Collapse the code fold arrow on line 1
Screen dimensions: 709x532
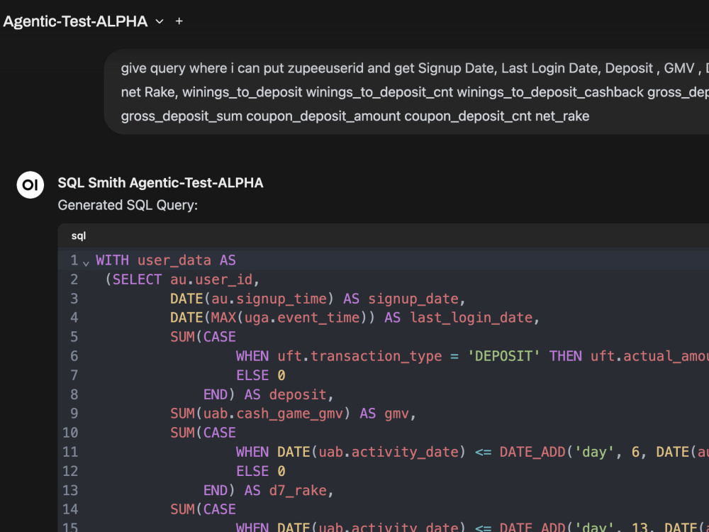coord(86,262)
